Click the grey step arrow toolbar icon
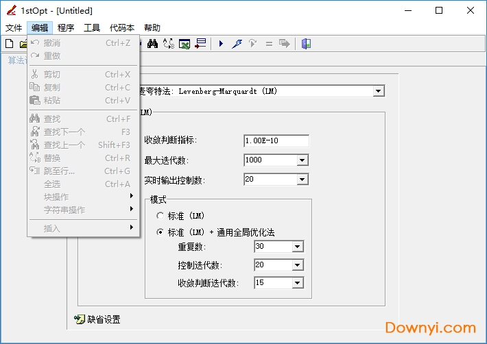 pyautogui.click(x=253, y=44)
